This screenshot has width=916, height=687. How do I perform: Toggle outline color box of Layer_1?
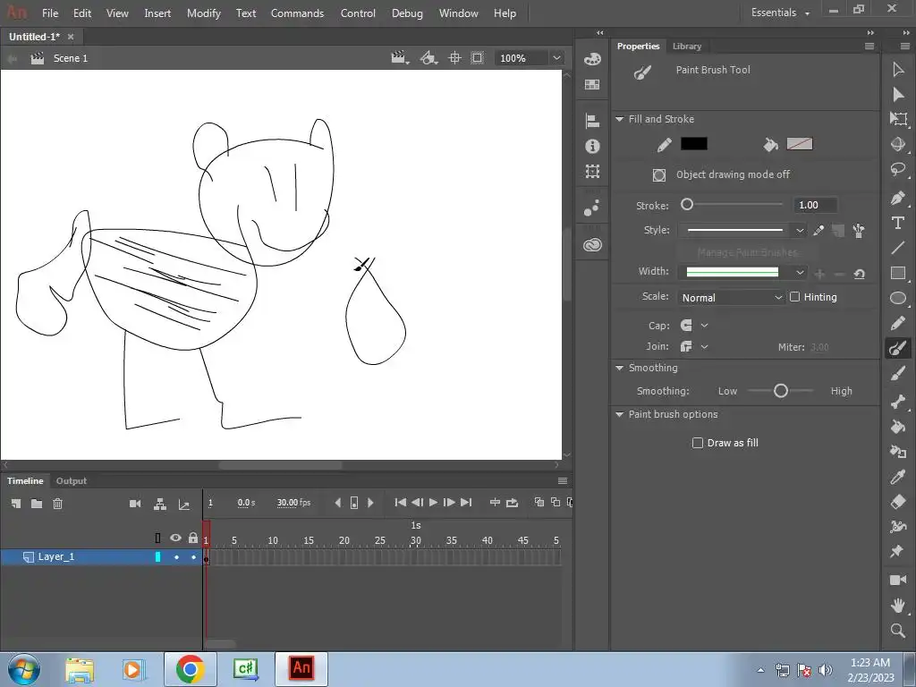157,557
